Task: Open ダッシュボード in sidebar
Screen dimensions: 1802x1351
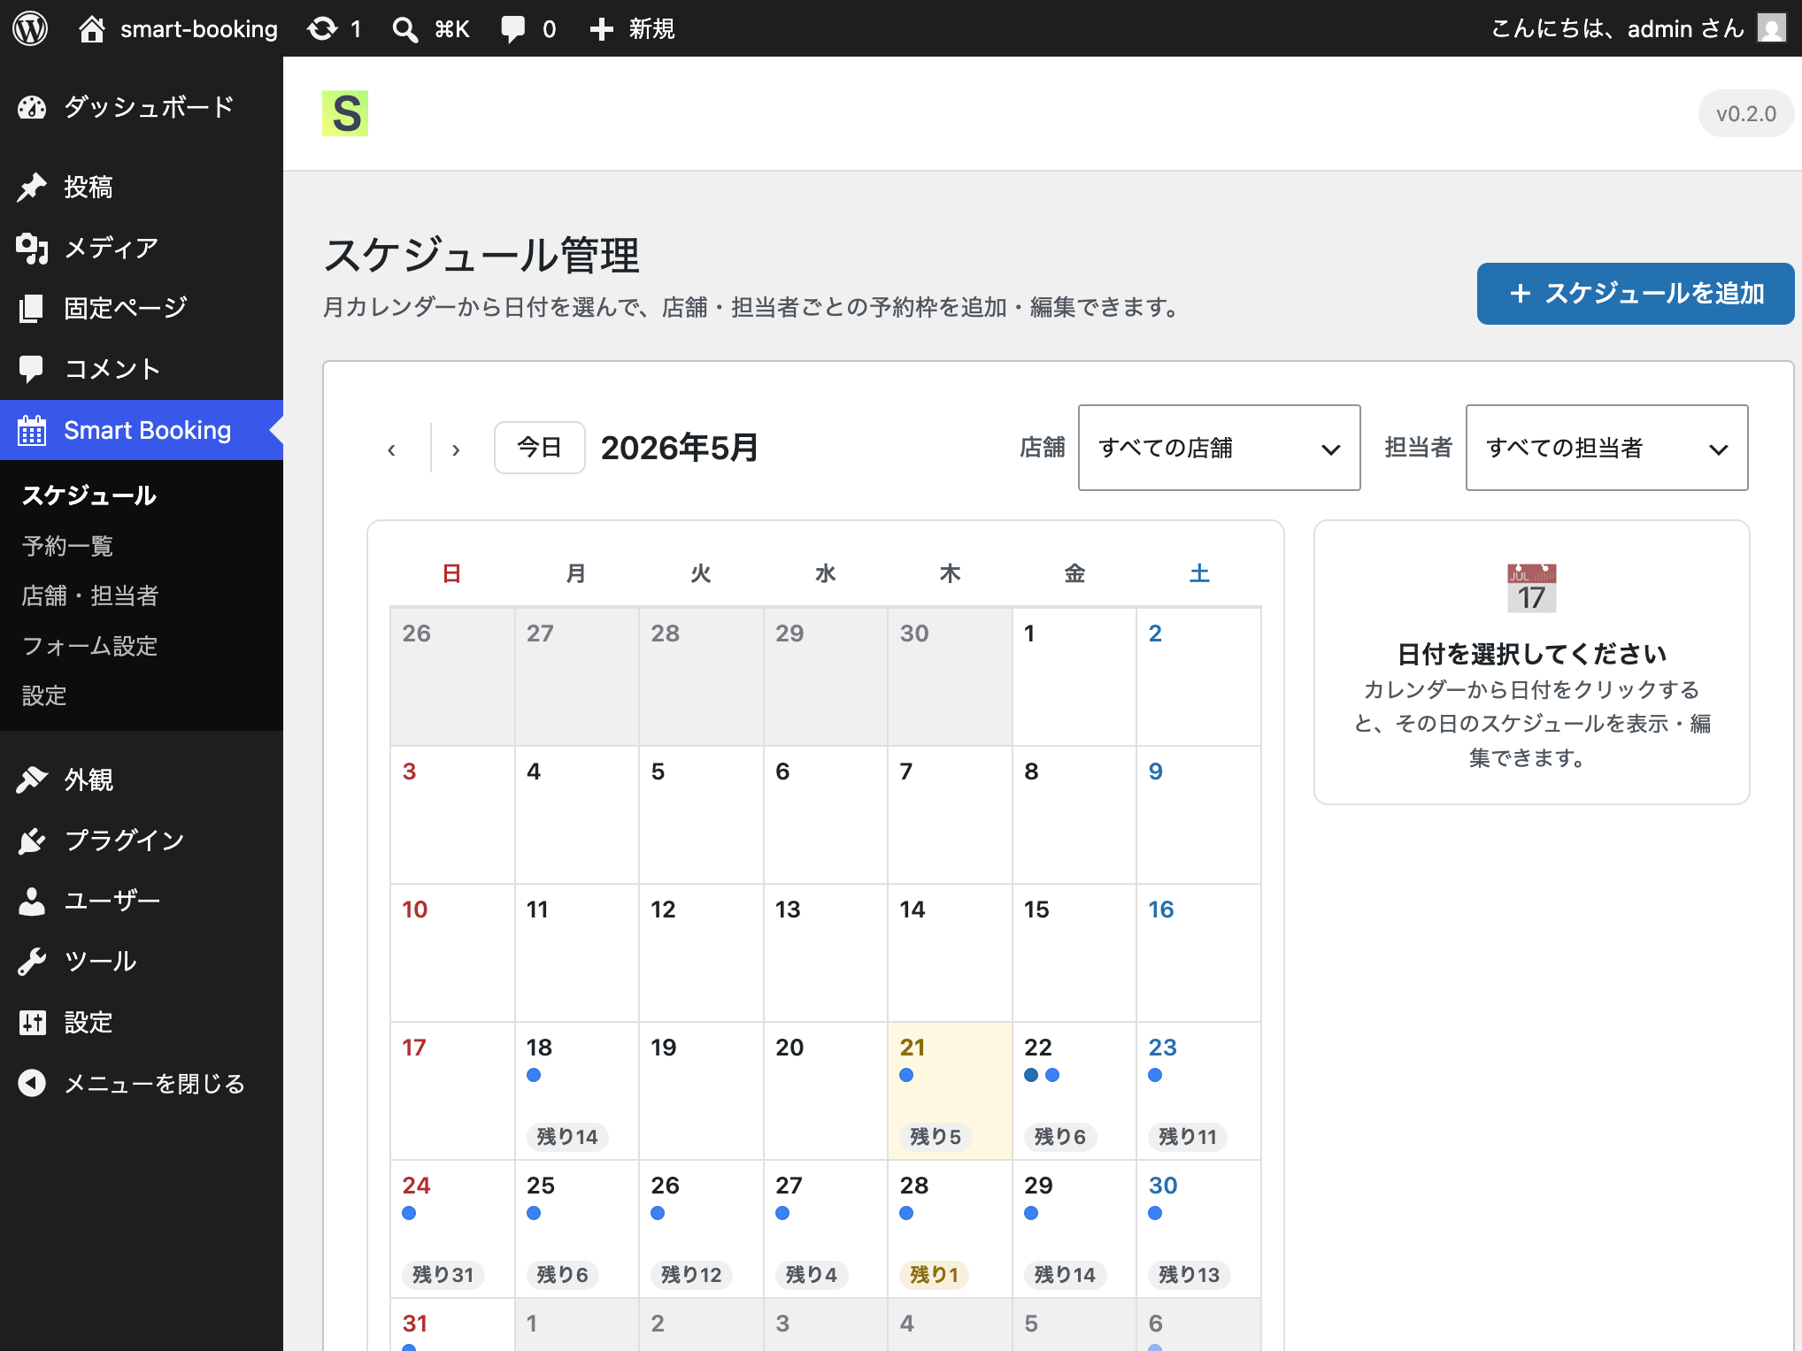Action: click(142, 107)
